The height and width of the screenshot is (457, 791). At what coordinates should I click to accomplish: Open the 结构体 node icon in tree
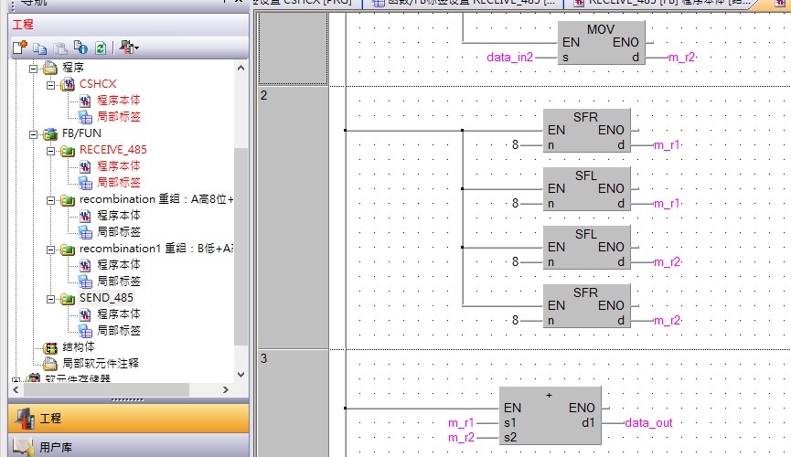tap(51, 347)
